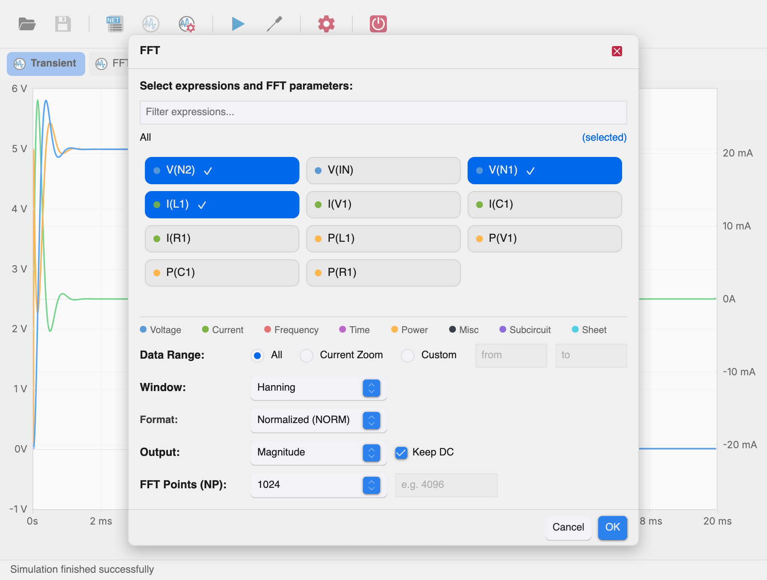This screenshot has width=767, height=580.
Task: Save using the floppy disk icon
Action: (x=63, y=24)
